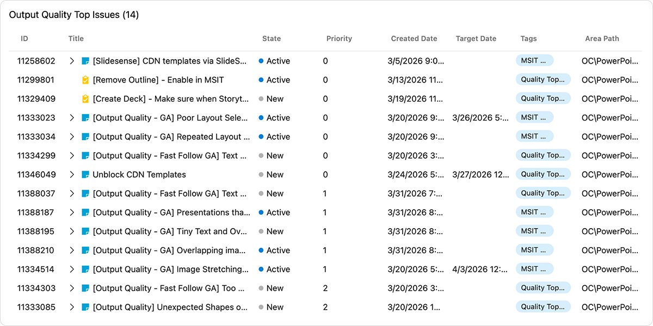Click the work item icon for 11258602
Screen dimensions: 653x326
click(85, 61)
